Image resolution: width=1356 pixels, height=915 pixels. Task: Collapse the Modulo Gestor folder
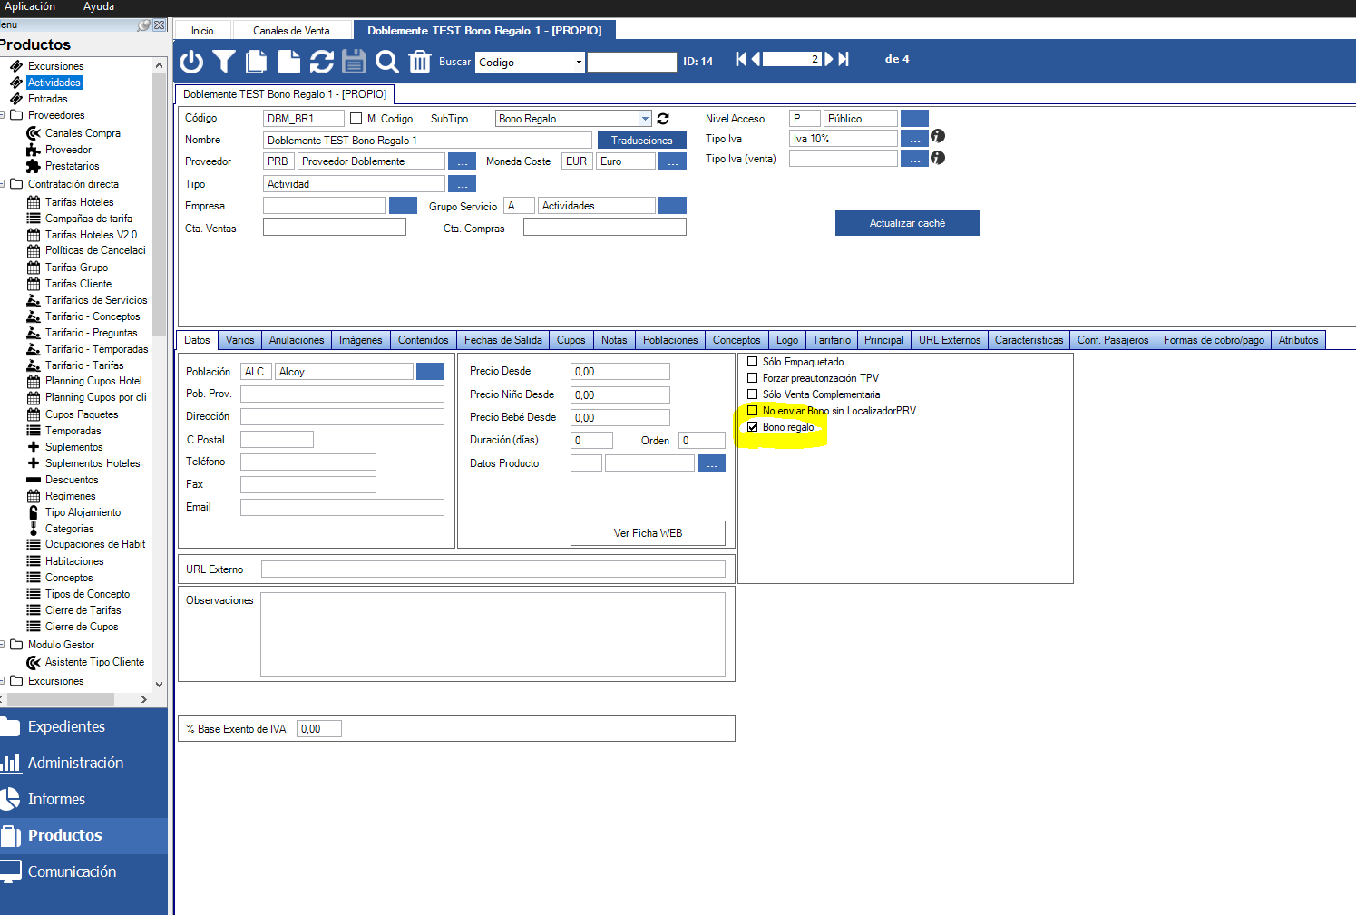click(x=3, y=645)
